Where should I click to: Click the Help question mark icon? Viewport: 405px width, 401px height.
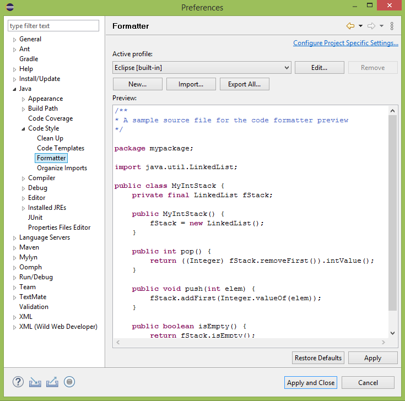pos(18,382)
